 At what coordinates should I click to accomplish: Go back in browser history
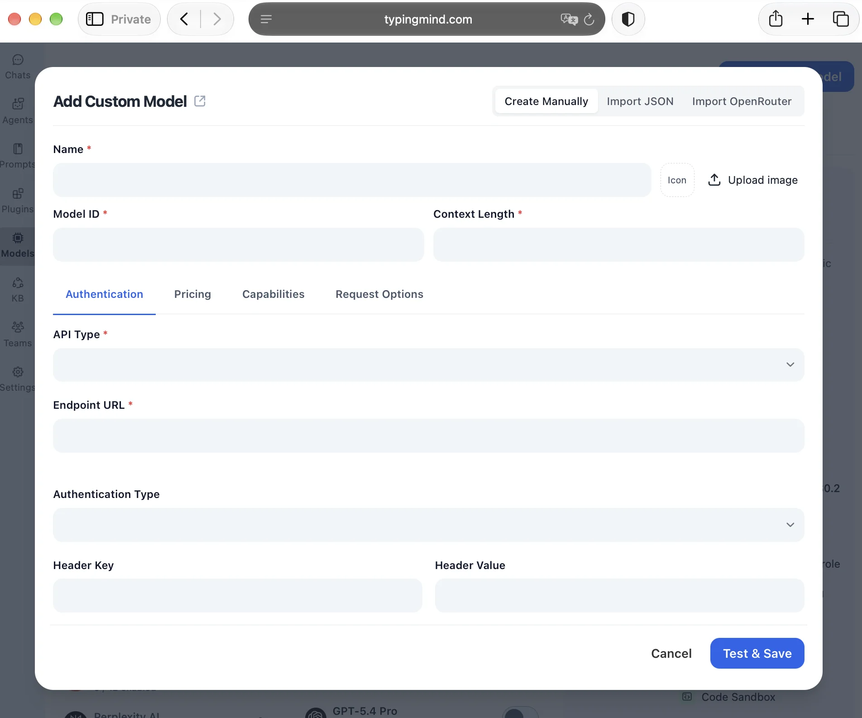click(x=184, y=19)
